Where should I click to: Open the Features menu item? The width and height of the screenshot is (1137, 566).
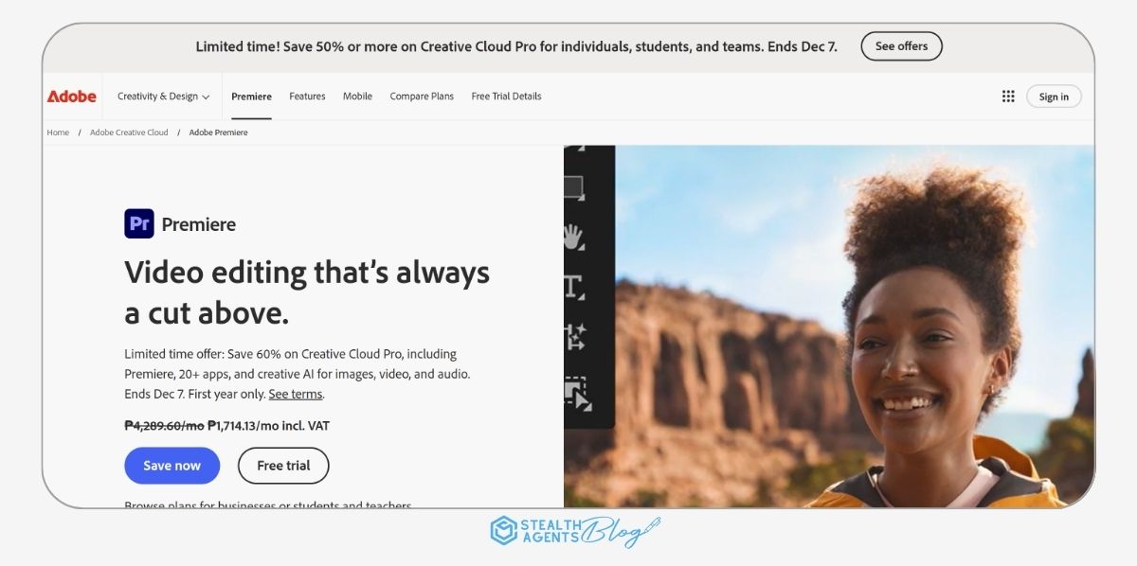pos(307,97)
